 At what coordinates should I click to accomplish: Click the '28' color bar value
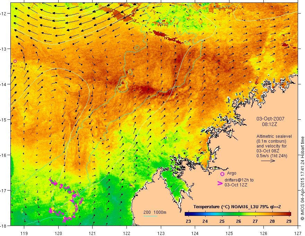[x=272, y=221]
